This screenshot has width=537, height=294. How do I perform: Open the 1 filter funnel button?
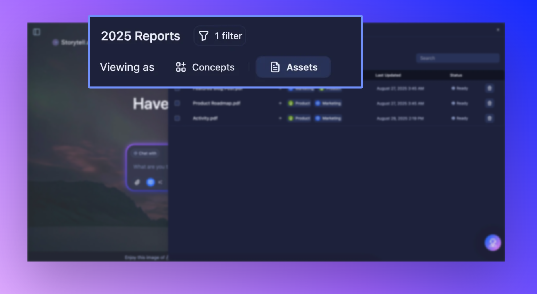pyautogui.click(x=220, y=36)
